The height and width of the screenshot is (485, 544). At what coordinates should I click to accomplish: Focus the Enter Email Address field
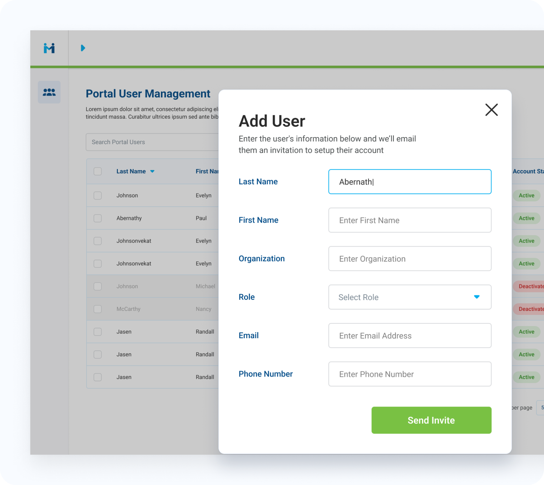[x=410, y=335]
